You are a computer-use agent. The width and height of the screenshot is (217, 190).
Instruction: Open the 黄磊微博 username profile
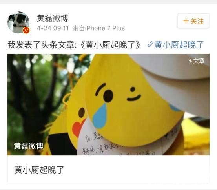click(x=53, y=18)
